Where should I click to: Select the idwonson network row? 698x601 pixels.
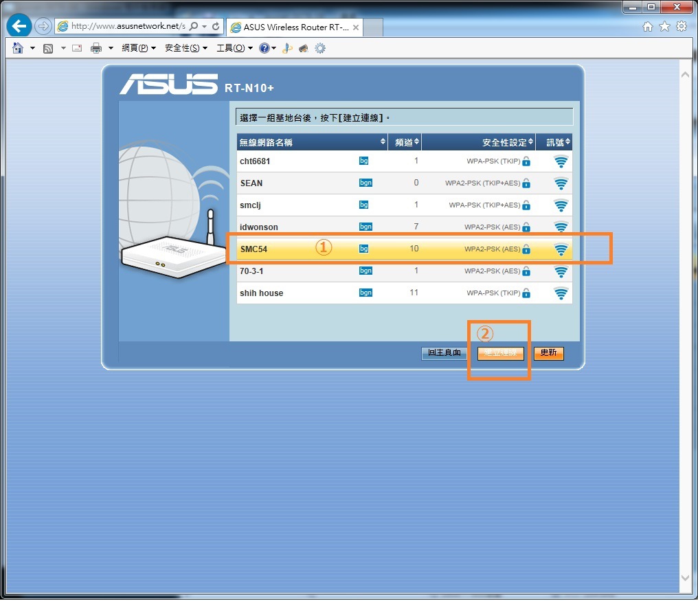pyautogui.click(x=404, y=227)
